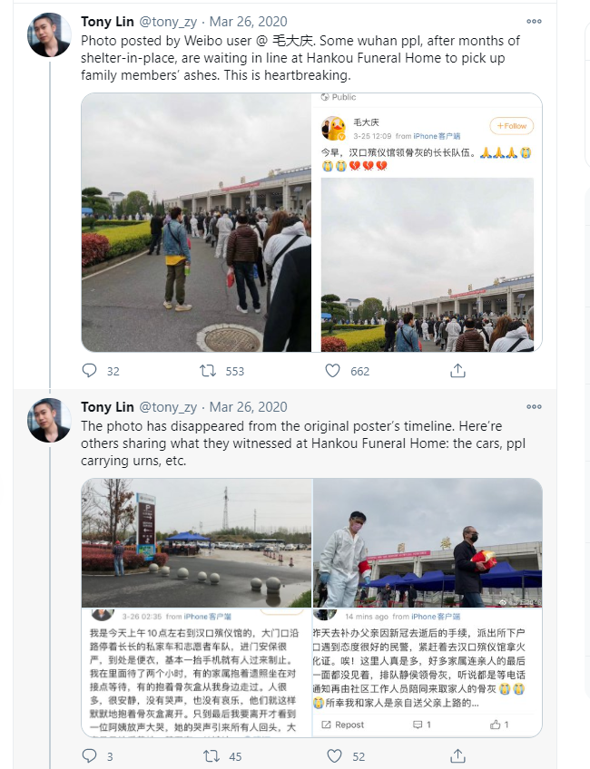This screenshot has height=769, width=590.
Task: Open Mar 26, 2020 timestamp of first tweet
Action: [249, 22]
